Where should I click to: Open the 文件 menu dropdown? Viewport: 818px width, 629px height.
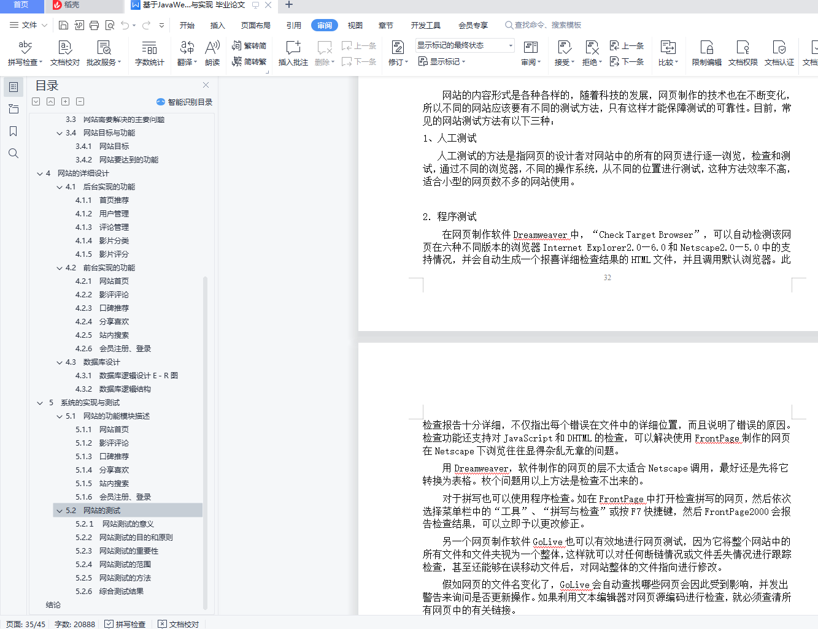click(x=29, y=25)
